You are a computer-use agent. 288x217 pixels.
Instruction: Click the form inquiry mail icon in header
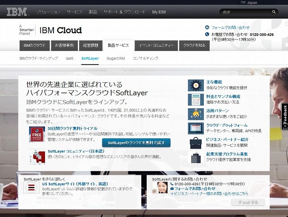207,27
